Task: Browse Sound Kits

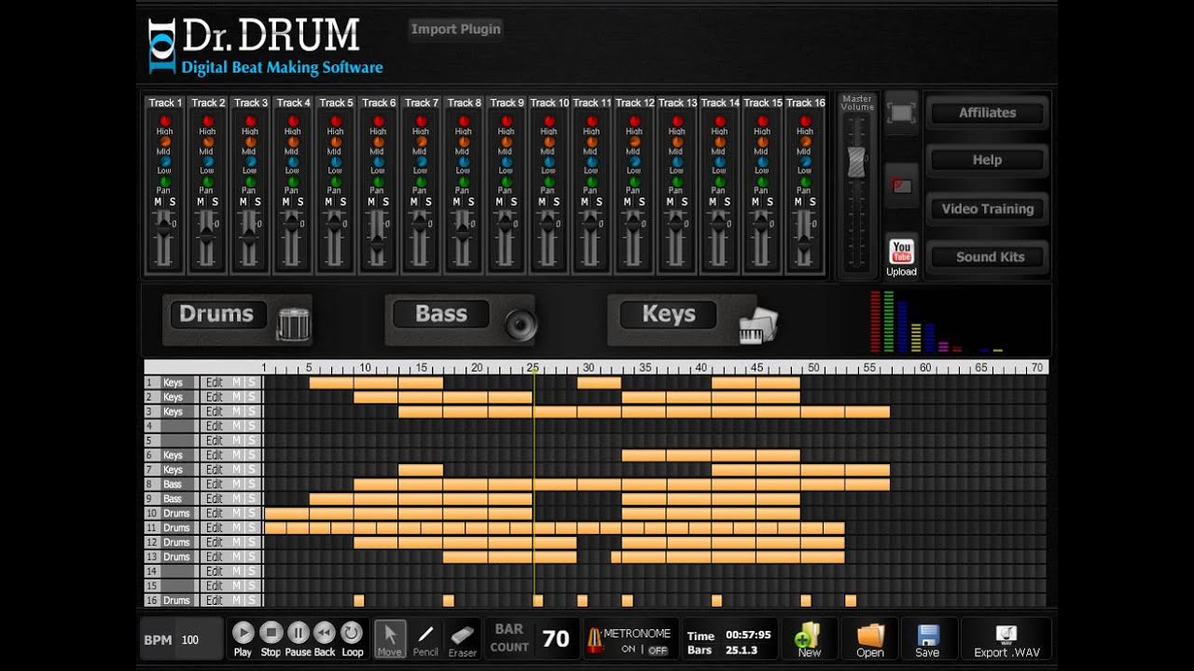Action: [987, 257]
